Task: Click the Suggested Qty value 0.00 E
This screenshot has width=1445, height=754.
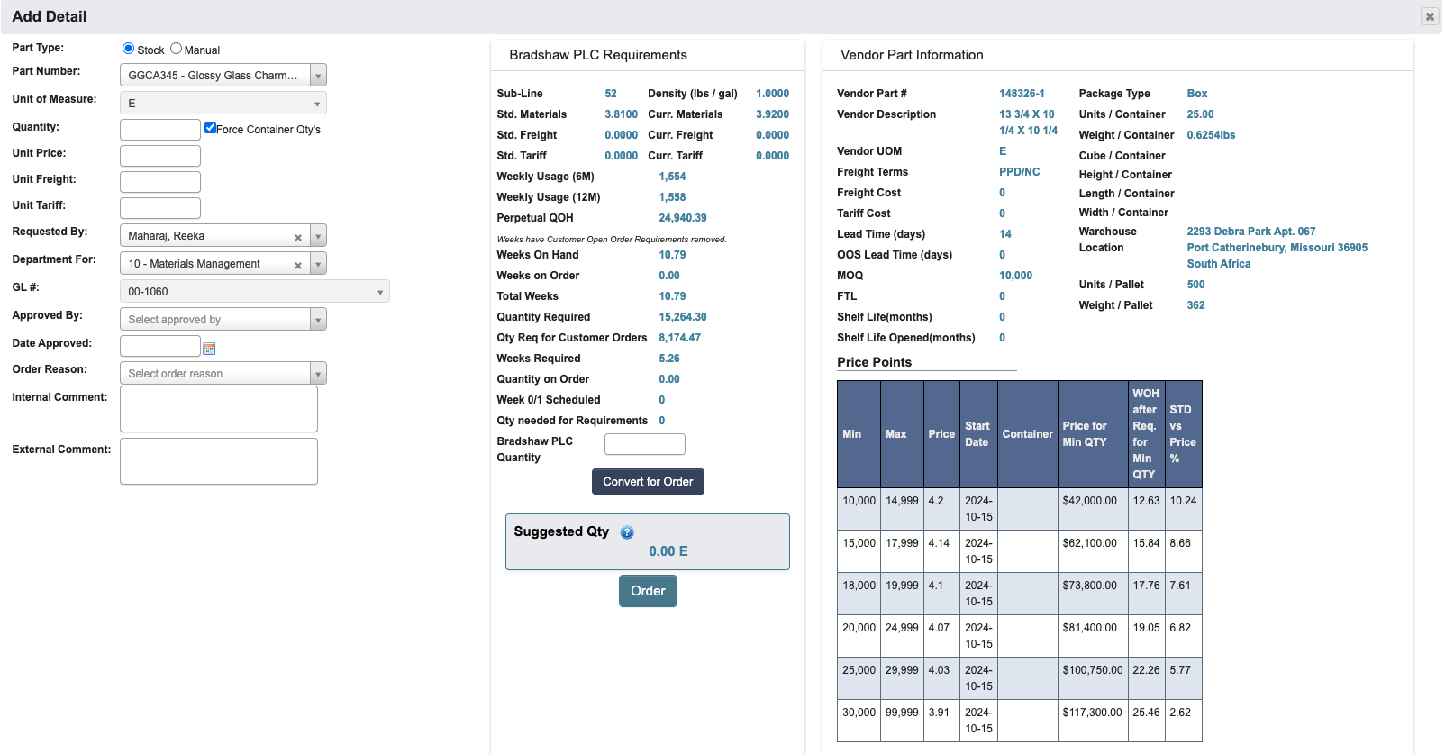Action: [x=668, y=551]
